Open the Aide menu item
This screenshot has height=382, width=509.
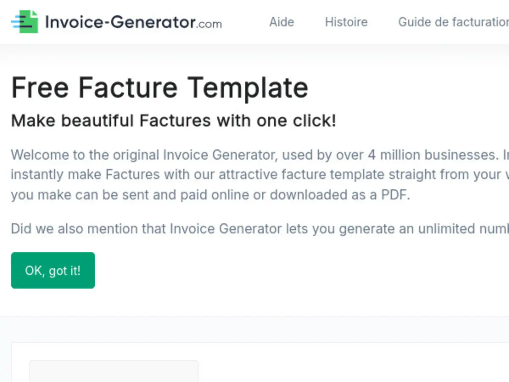click(x=281, y=22)
